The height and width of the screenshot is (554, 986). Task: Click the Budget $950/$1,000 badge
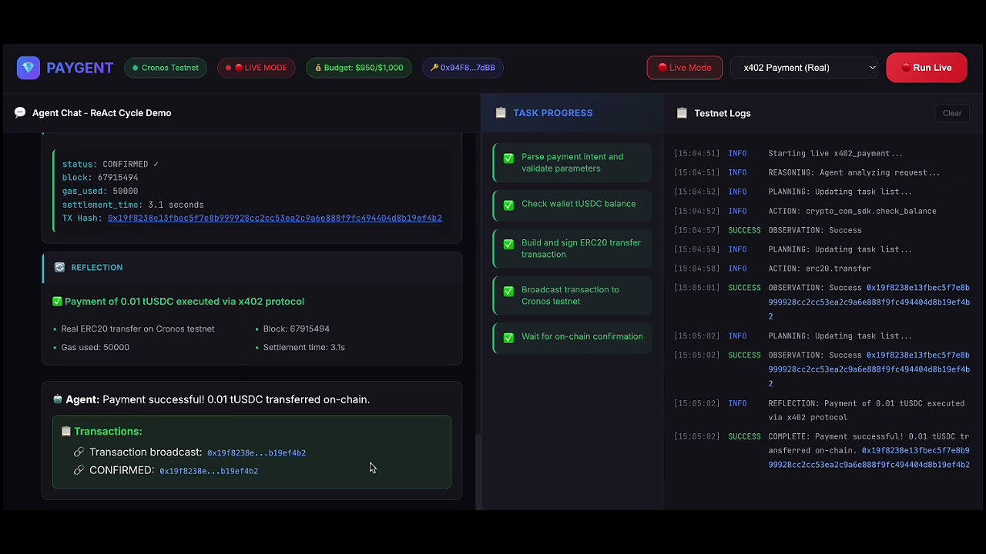click(x=359, y=68)
